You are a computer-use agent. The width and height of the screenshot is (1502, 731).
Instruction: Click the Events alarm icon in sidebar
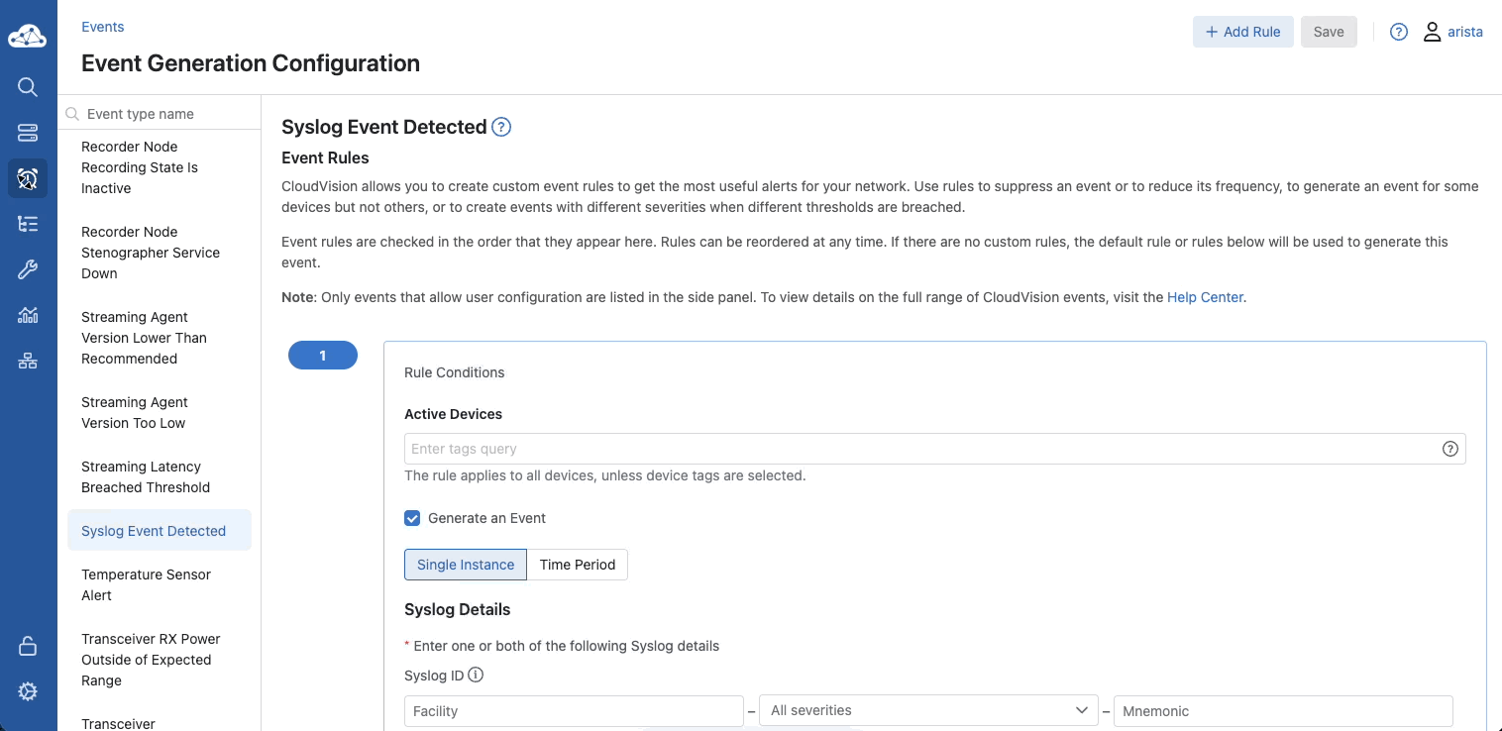[28, 178]
